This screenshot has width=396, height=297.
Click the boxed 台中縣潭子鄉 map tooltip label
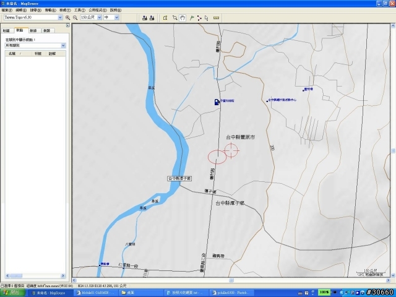[179, 179]
